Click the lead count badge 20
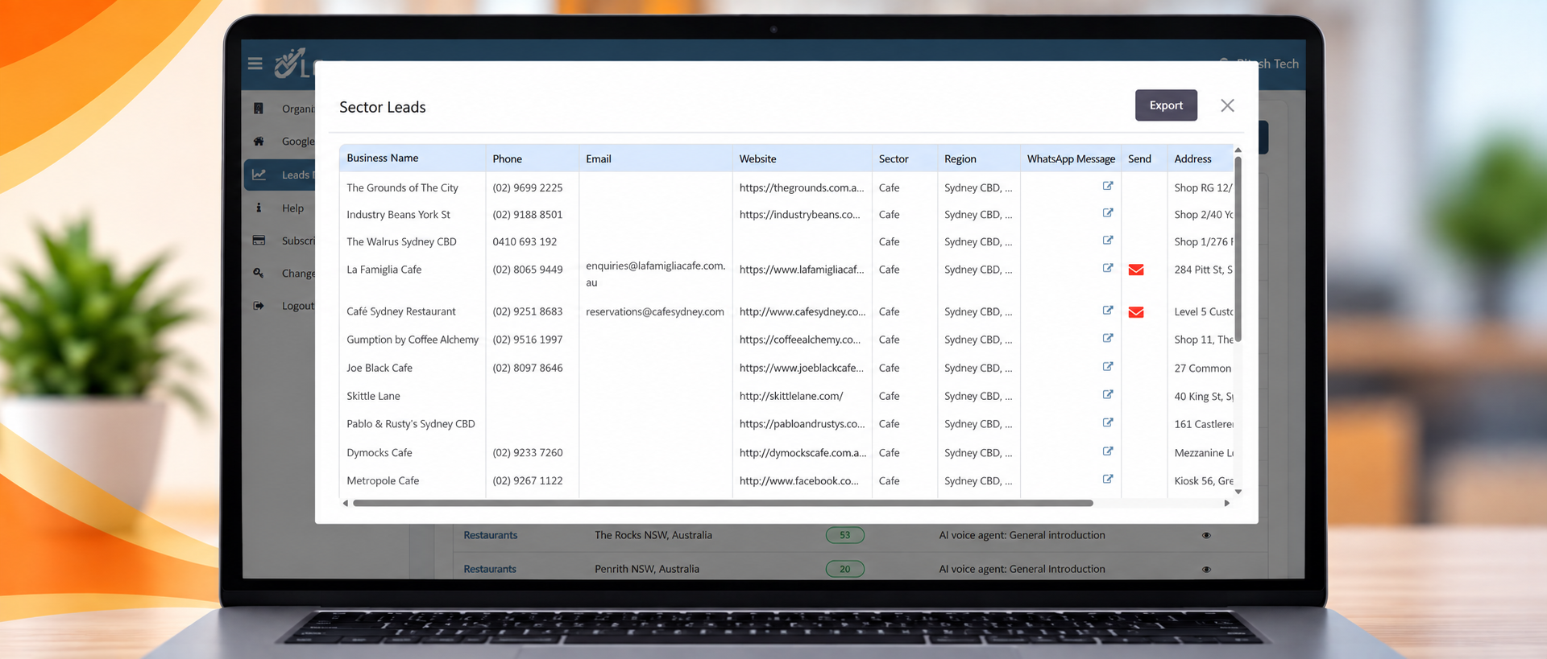This screenshot has width=1547, height=659. click(x=845, y=569)
